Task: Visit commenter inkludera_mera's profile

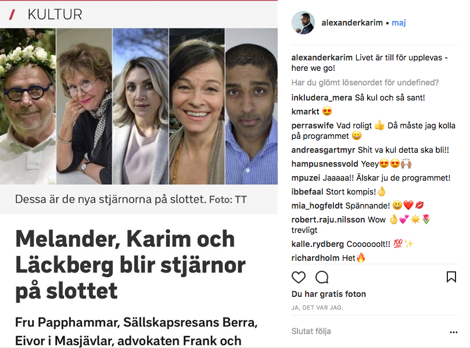Action: (x=322, y=98)
